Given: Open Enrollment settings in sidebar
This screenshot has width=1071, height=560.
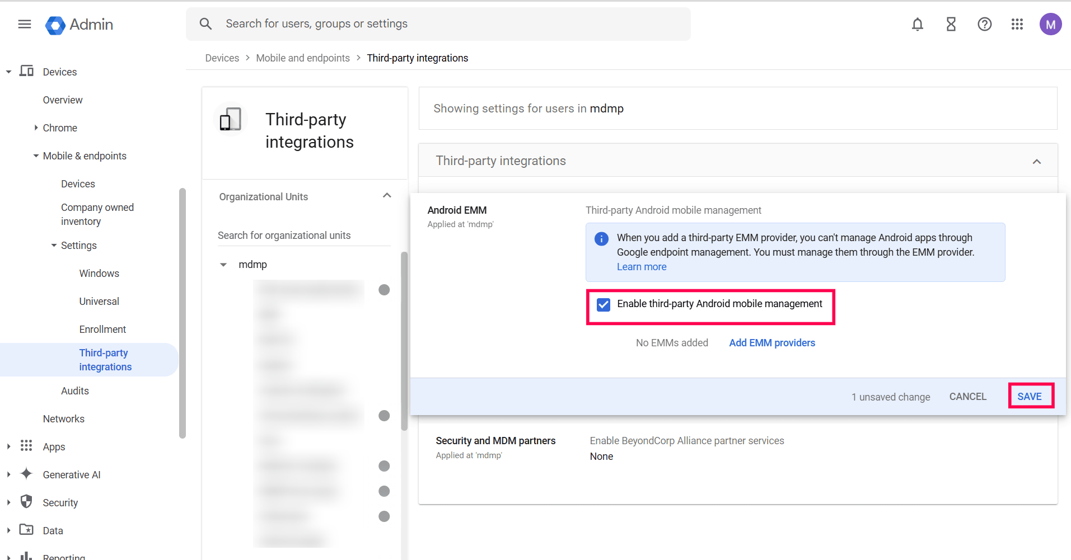Looking at the screenshot, I should 102,329.
